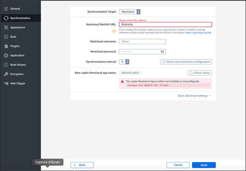This screenshot has width=246, height=171.
Task: Click the Web Clipper scissors icon
Action: [x=6, y=83]
